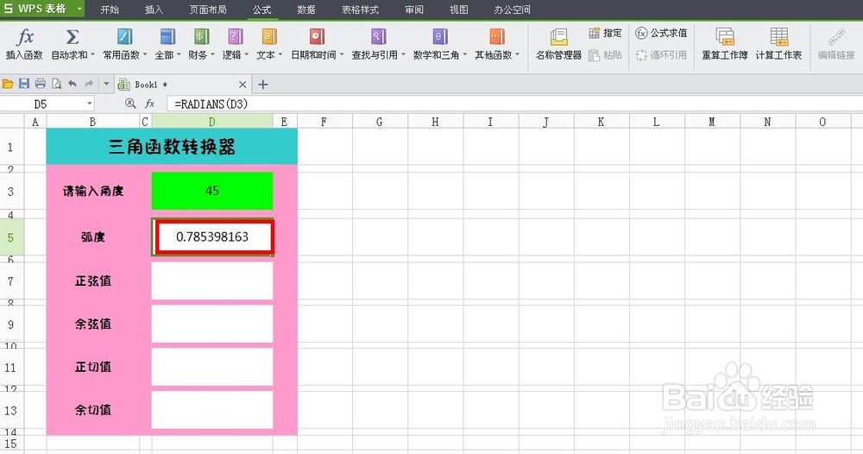Open the 办公空间 tab
Viewport: 863px width, 454px height.
[x=512, y=9]
